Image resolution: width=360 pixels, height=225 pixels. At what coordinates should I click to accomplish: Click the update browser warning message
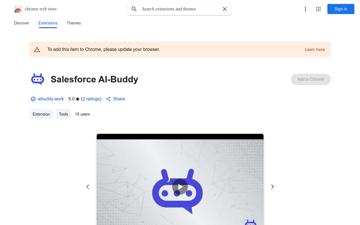click(x=103, y=49)
